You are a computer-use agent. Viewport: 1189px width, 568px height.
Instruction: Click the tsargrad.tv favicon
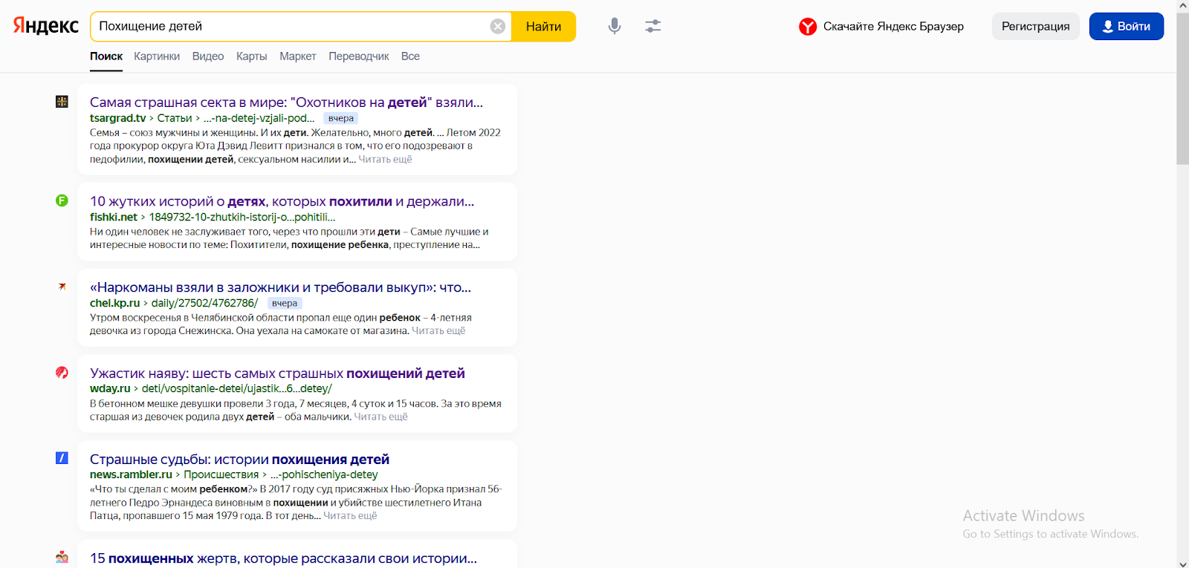coord(62,102)
